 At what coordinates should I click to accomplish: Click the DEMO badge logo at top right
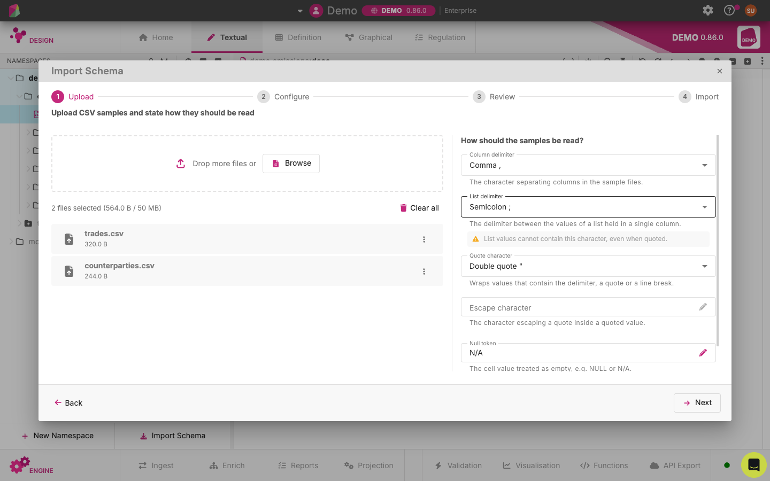tap(749, 37)
